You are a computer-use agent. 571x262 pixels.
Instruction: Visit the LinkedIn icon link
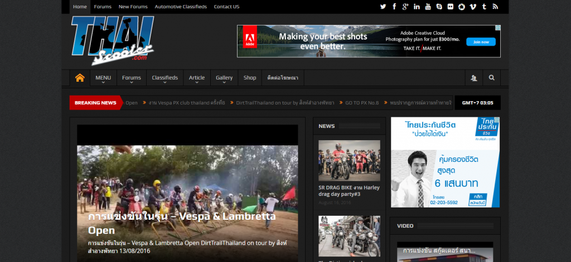[x=417, y=7]
